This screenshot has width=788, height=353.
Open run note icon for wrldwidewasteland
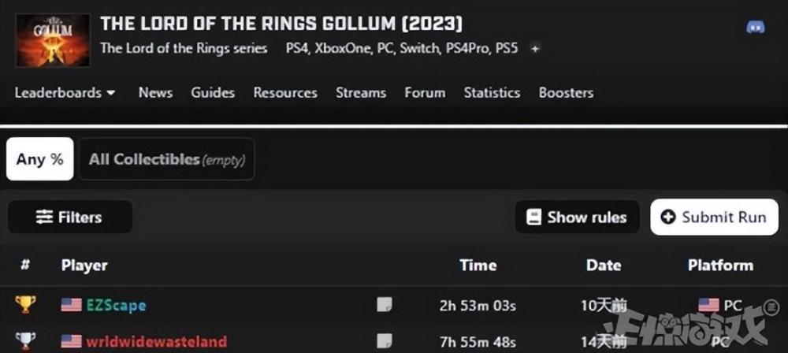pyautogui.click(x=384, y=341)
